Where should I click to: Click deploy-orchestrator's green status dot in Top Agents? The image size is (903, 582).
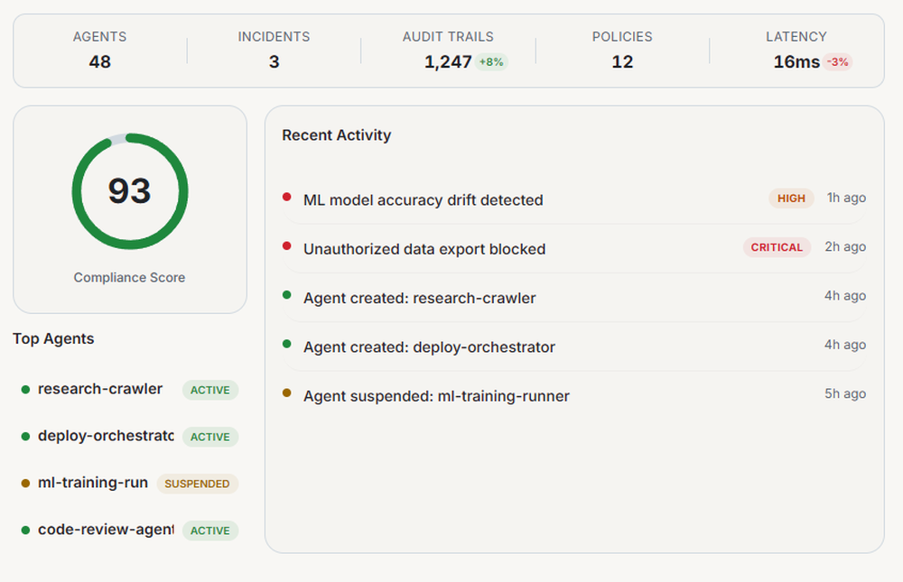coord(25,437)
